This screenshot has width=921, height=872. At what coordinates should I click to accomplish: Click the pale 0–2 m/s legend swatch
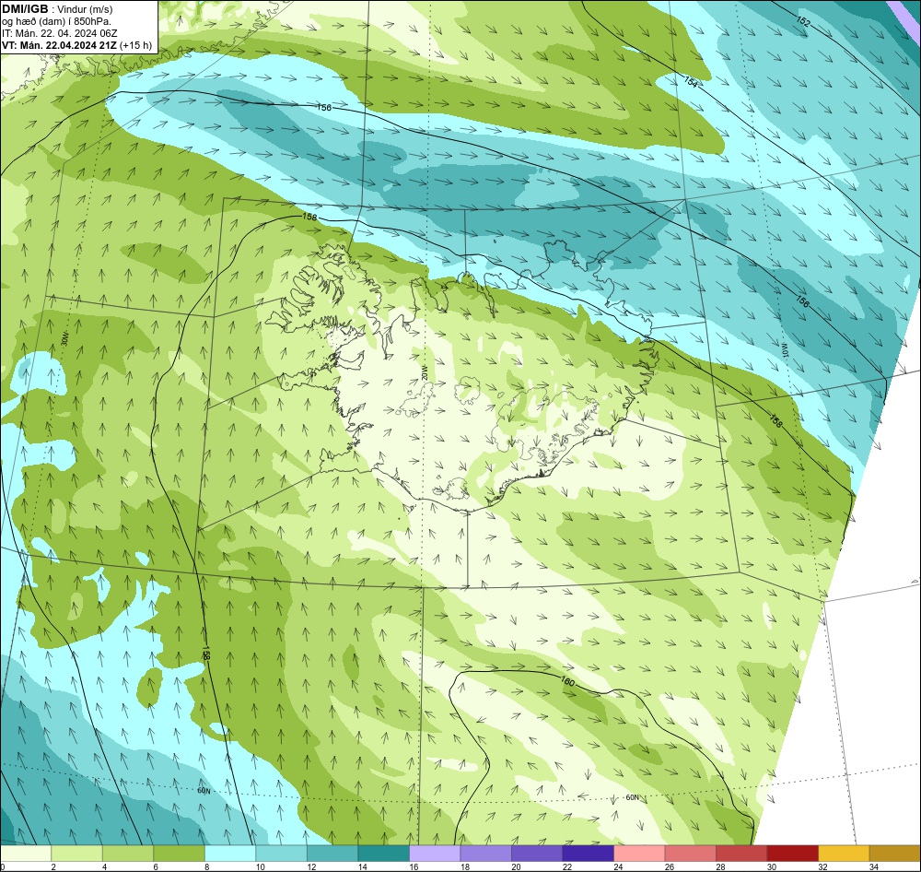26,854
